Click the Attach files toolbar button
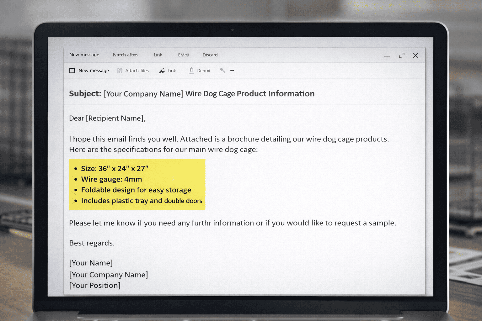Screen dimensions: 482x321 pyautogui.click(x=133, y=71)
